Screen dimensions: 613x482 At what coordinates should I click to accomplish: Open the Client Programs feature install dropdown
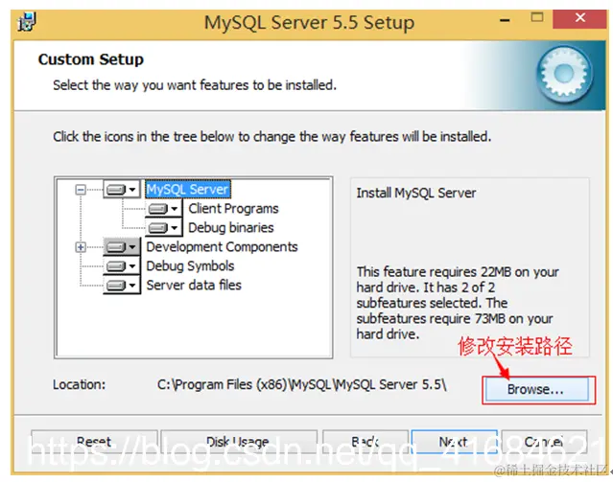[x=164, y=209]
